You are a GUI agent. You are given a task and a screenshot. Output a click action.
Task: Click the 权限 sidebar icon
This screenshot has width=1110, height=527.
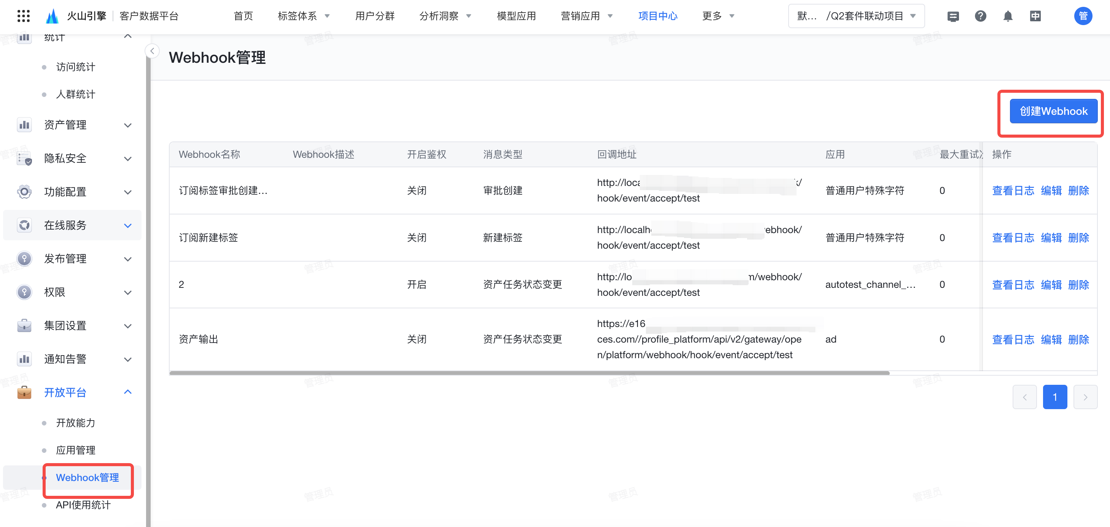click(25, 292)
